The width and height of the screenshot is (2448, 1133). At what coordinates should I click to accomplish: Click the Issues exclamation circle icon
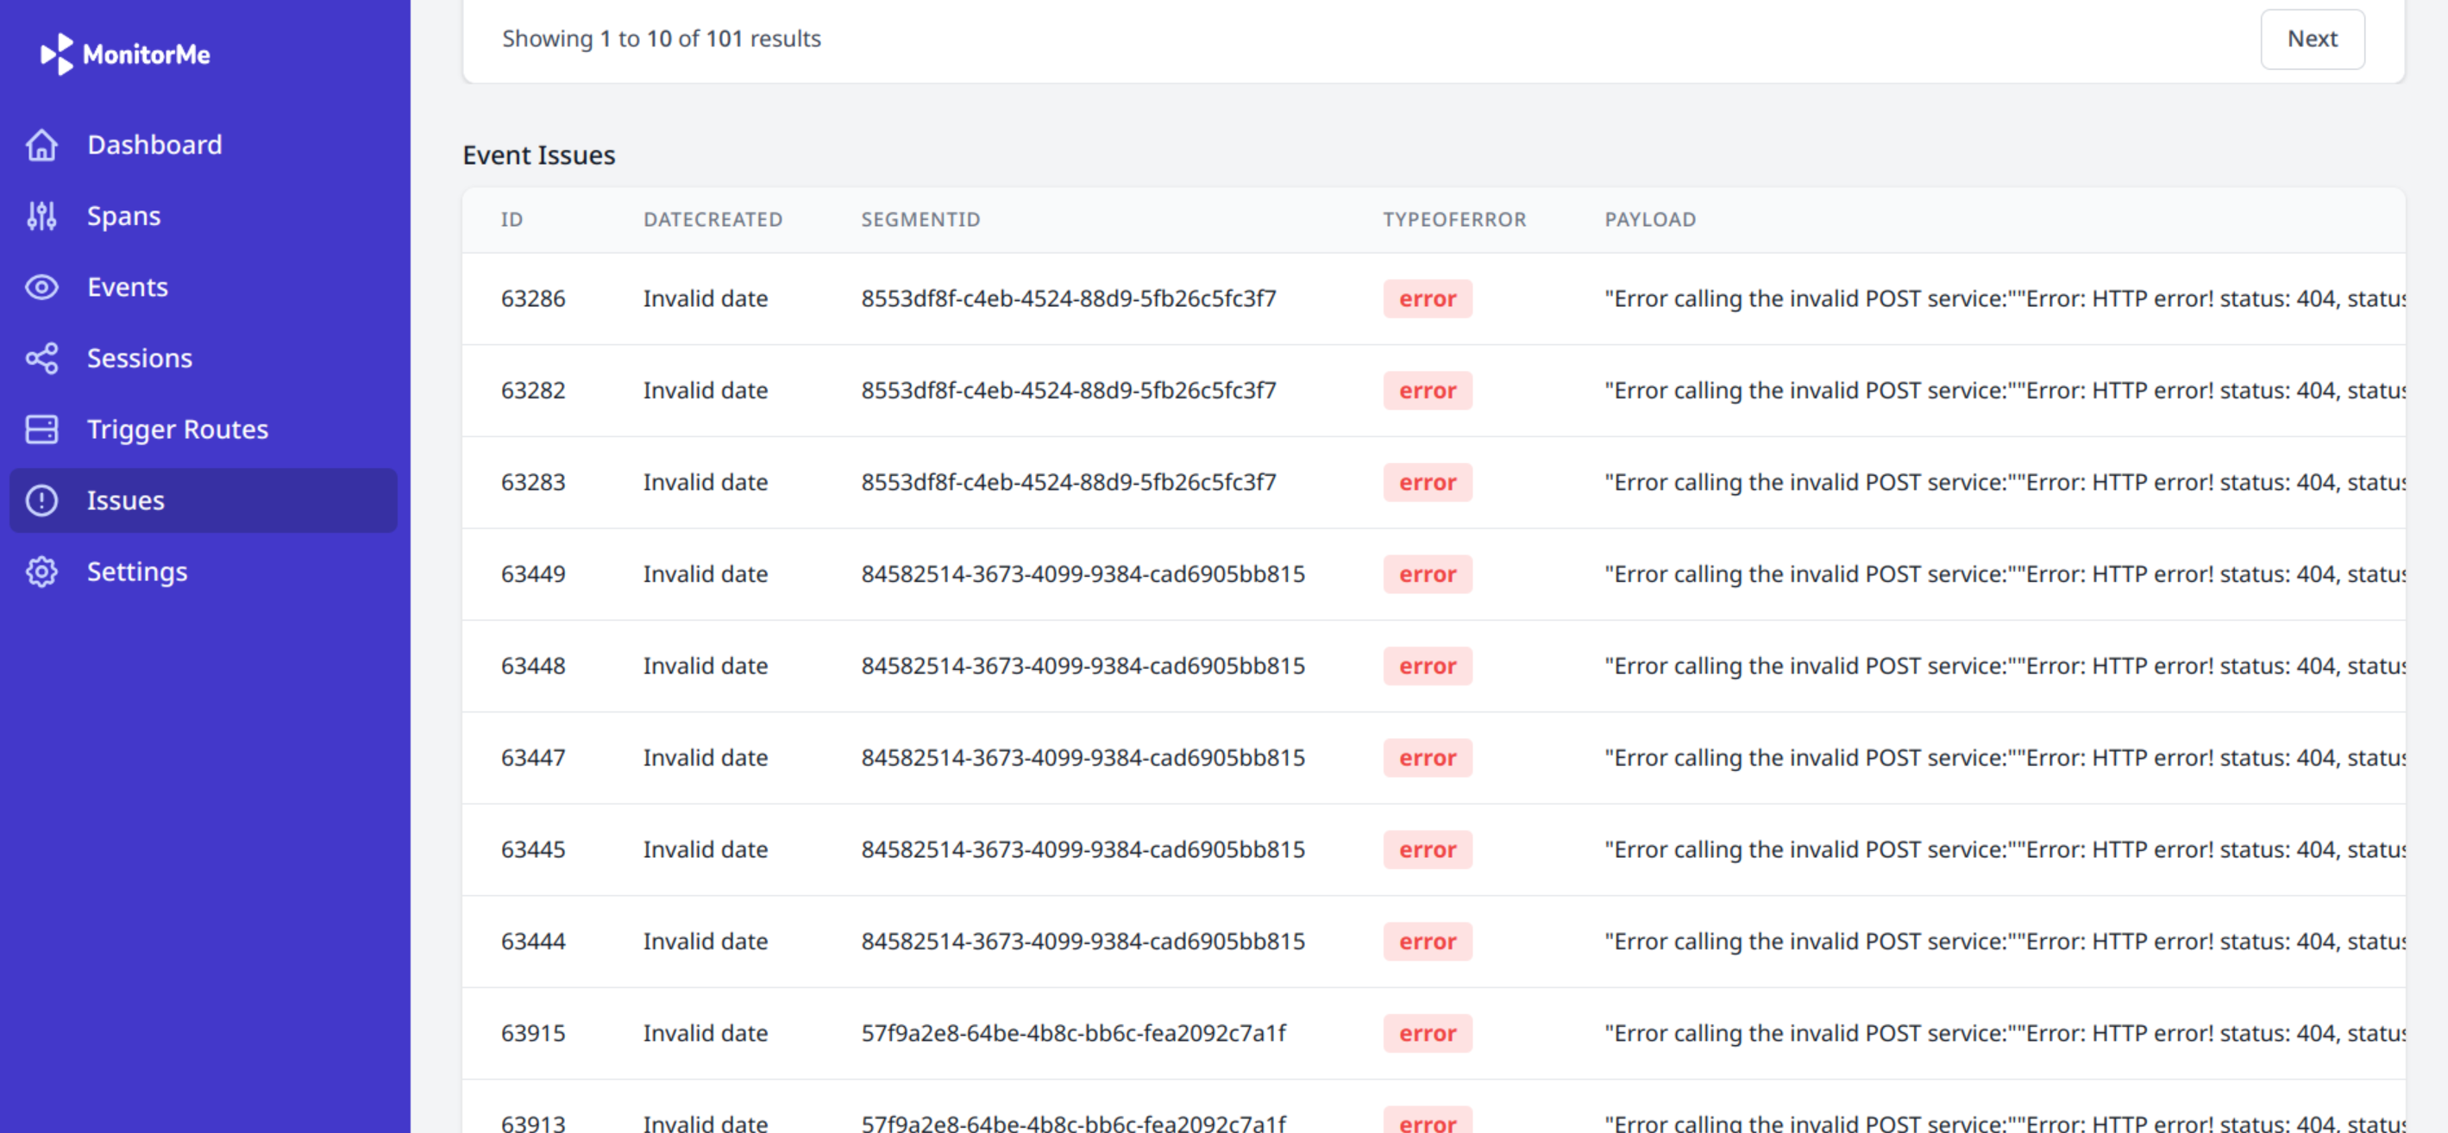tap(41, 500)
